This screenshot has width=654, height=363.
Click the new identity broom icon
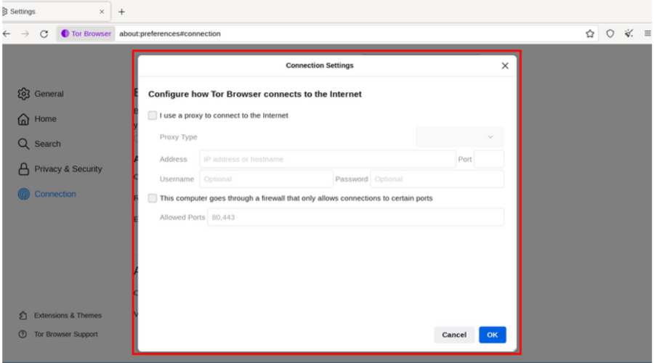click(x=629, y=33)
